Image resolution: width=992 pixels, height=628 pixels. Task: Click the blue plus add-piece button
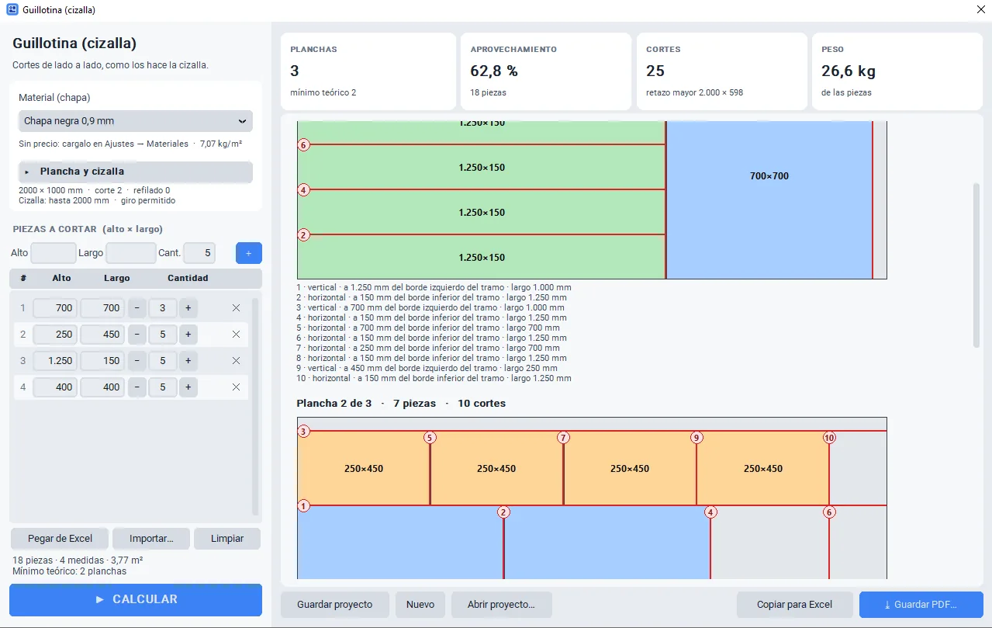[x=249, y=253]
